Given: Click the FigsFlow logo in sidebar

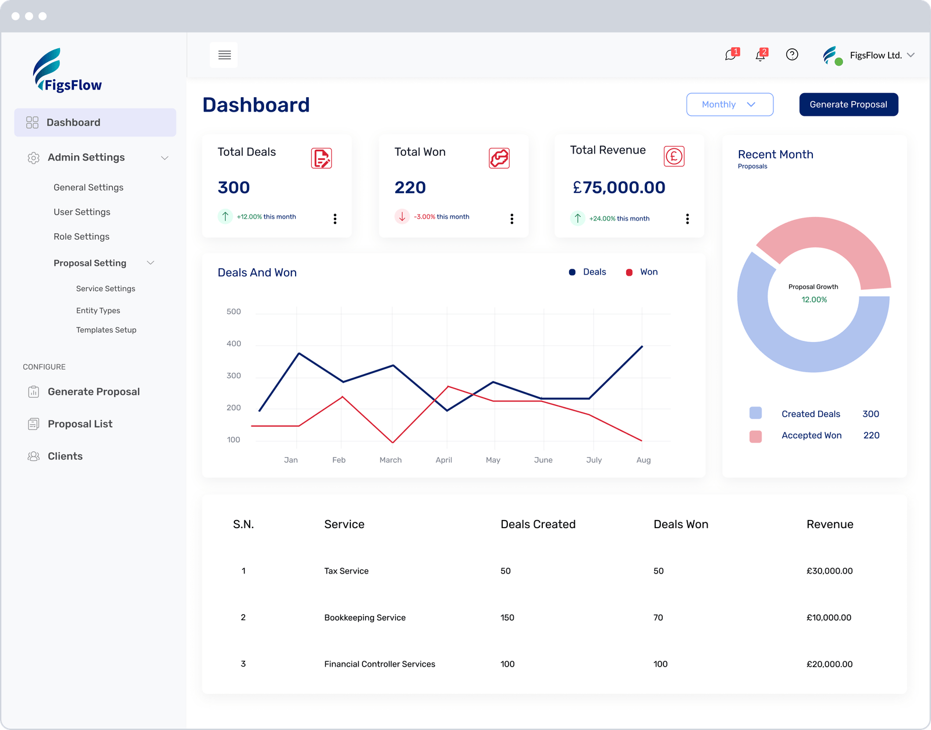Looking at the screenshot, I should [x=67, y=70].
